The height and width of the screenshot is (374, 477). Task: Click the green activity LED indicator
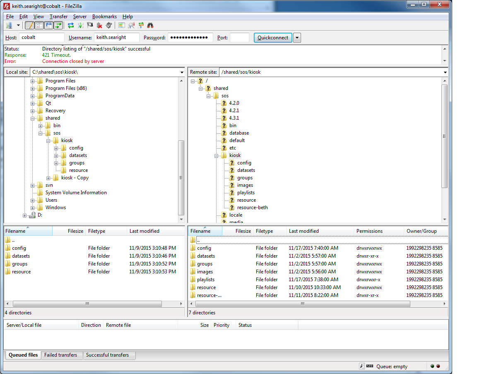point(432,366)
